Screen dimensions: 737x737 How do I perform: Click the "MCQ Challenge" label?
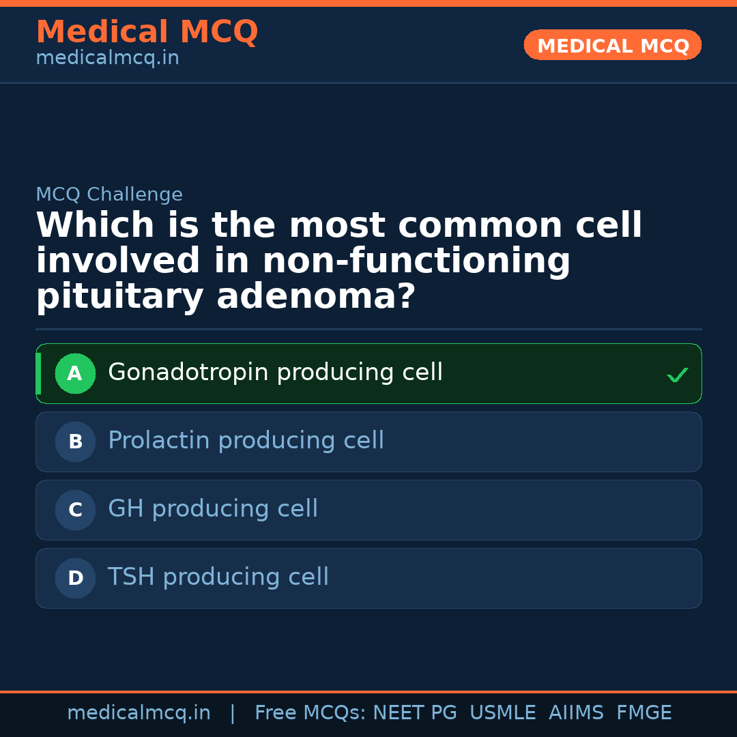pyautogui.click(x=109, y=194)
